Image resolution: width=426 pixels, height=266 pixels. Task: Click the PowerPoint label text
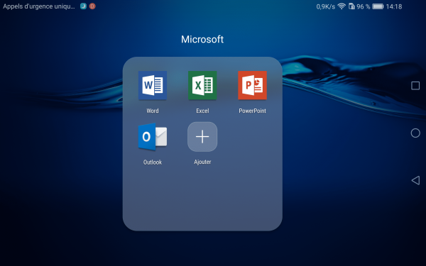(252, 111)
